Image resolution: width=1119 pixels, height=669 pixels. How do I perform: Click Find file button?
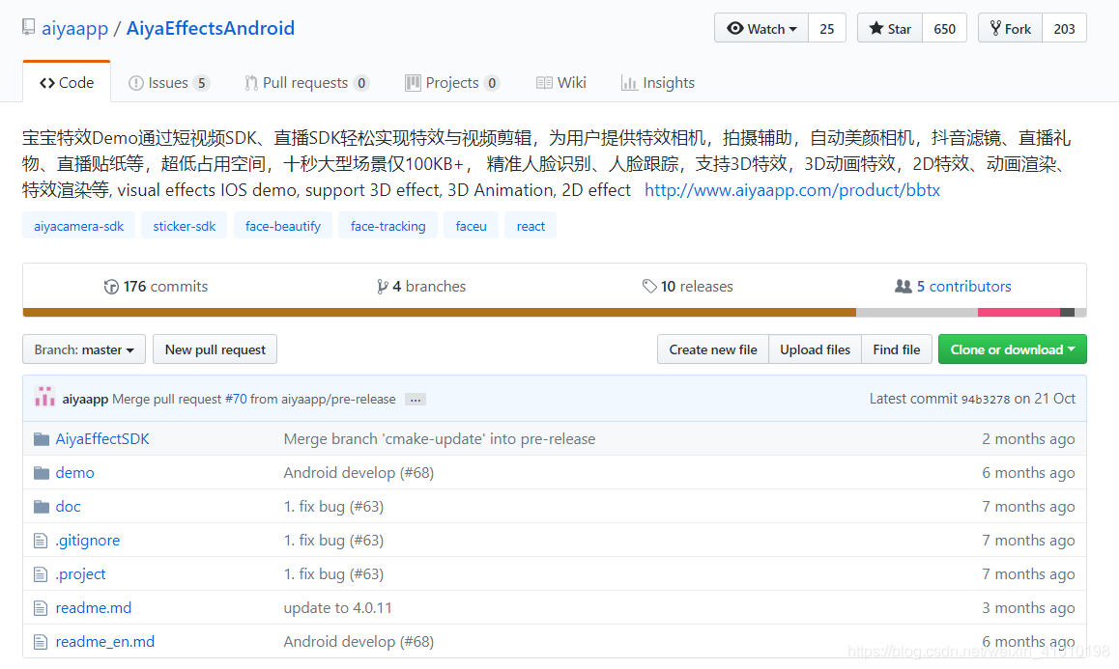tap(897, 349)
